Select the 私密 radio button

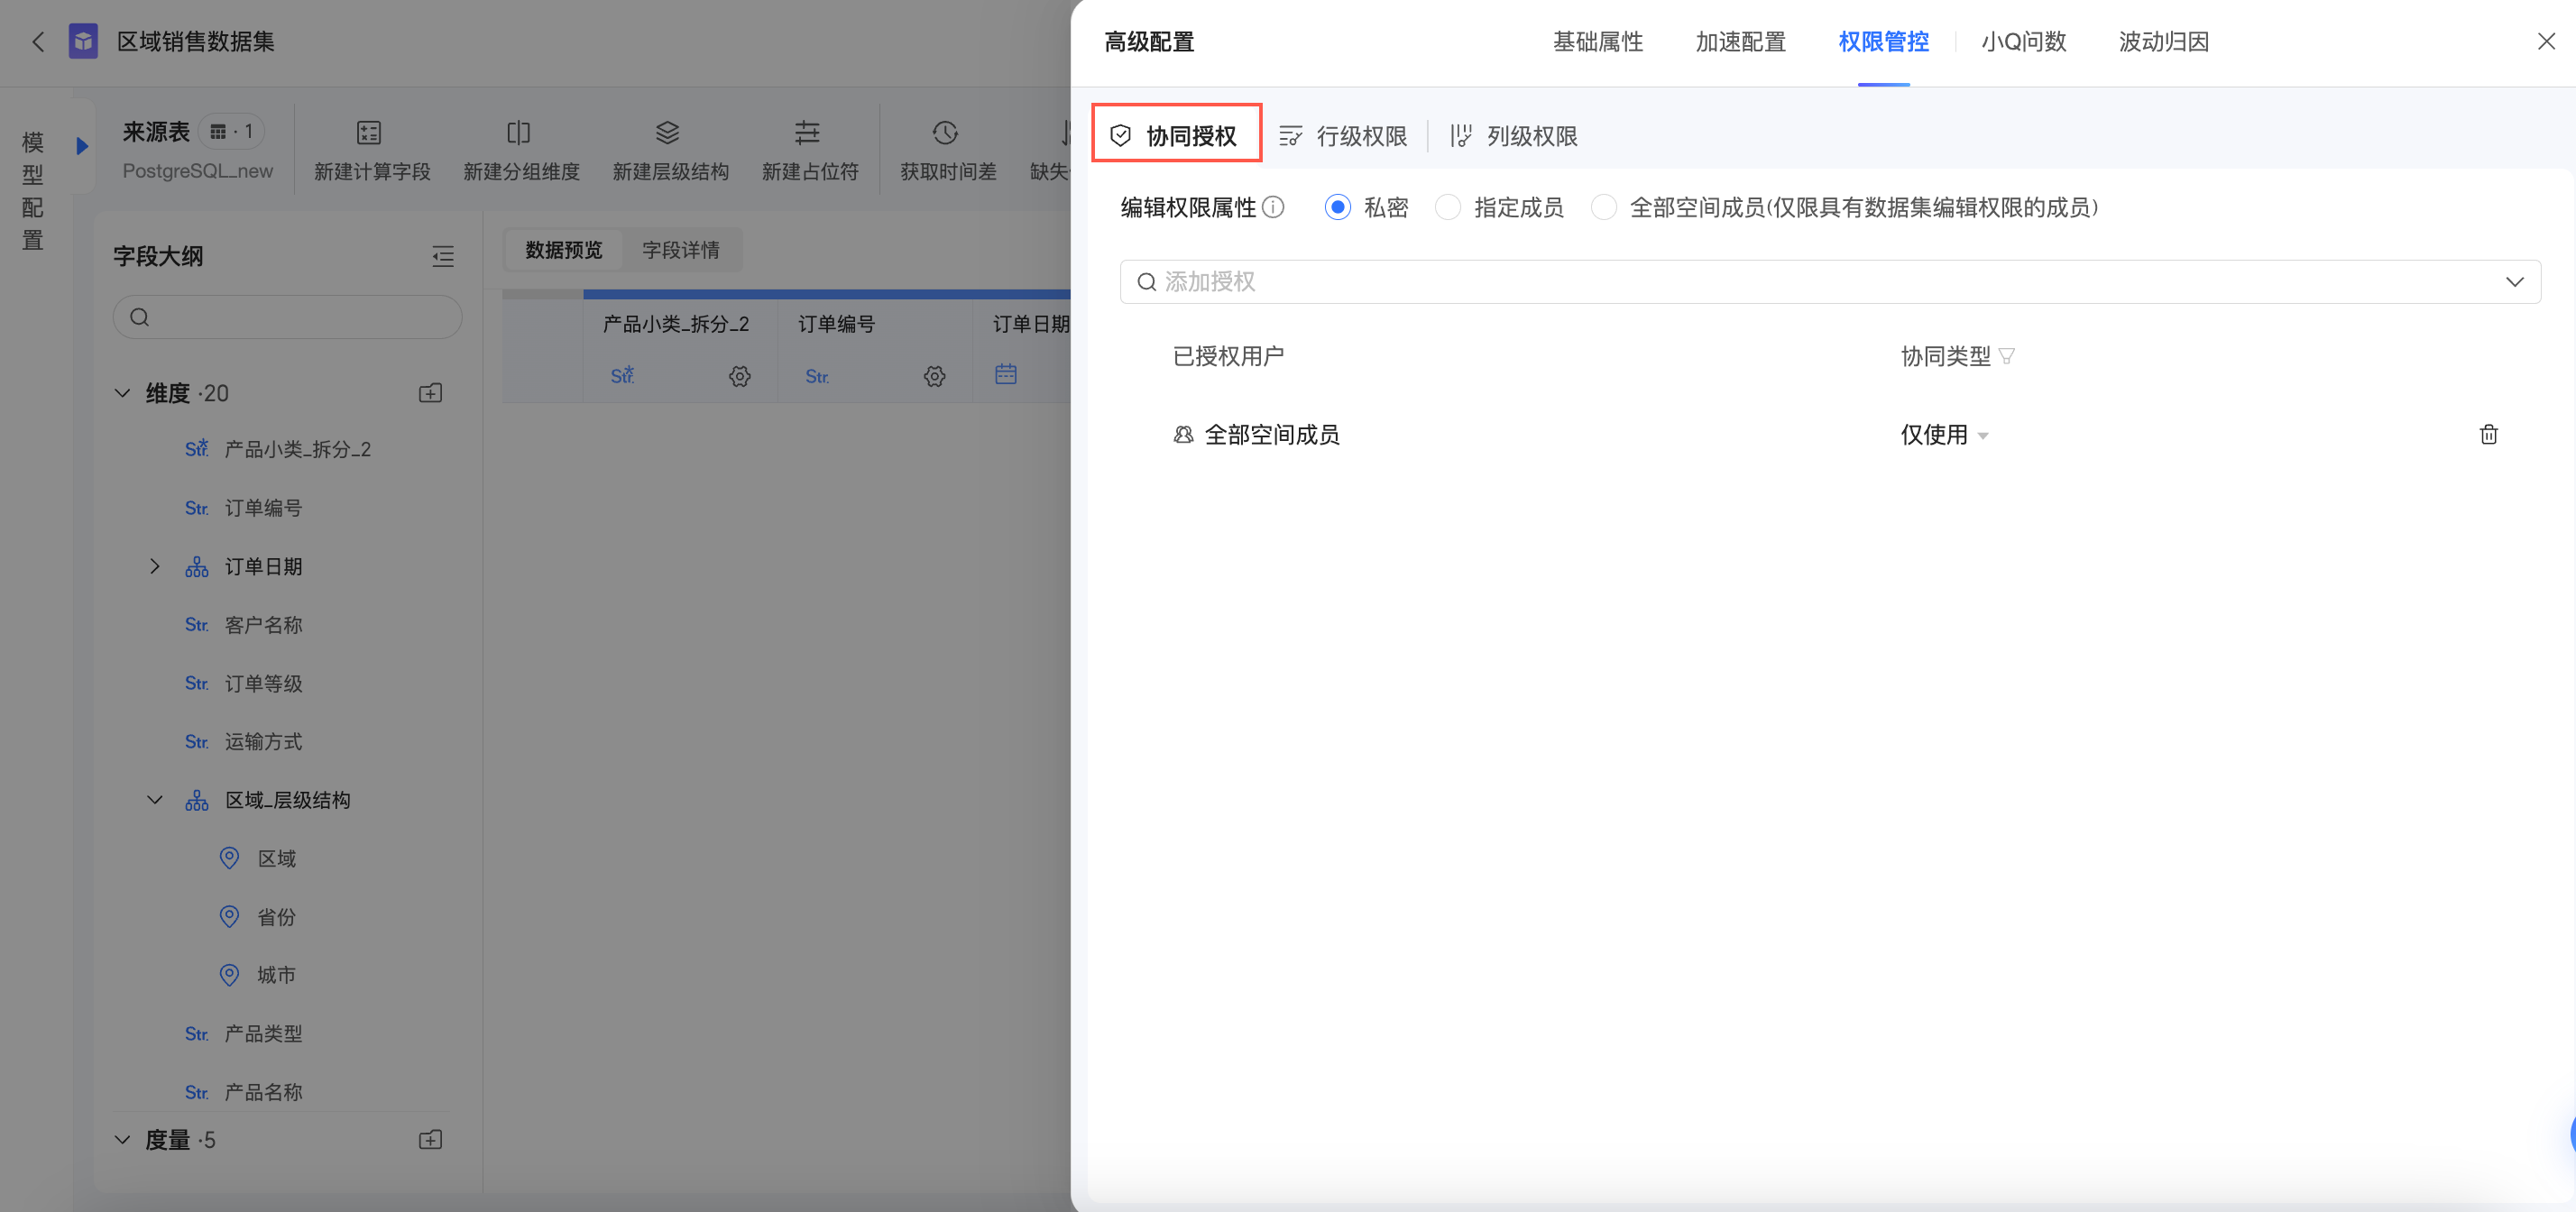(x=1337, y=207)
